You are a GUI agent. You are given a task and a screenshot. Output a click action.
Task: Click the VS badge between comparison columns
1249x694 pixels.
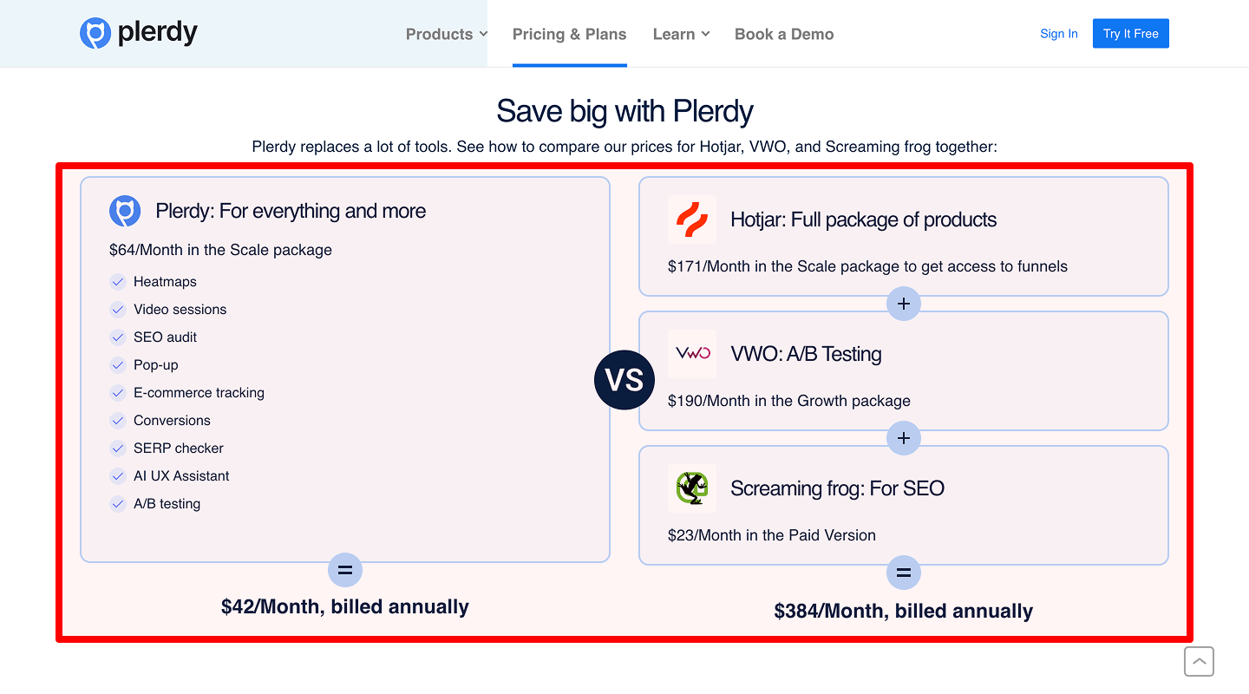pos(624,380)
